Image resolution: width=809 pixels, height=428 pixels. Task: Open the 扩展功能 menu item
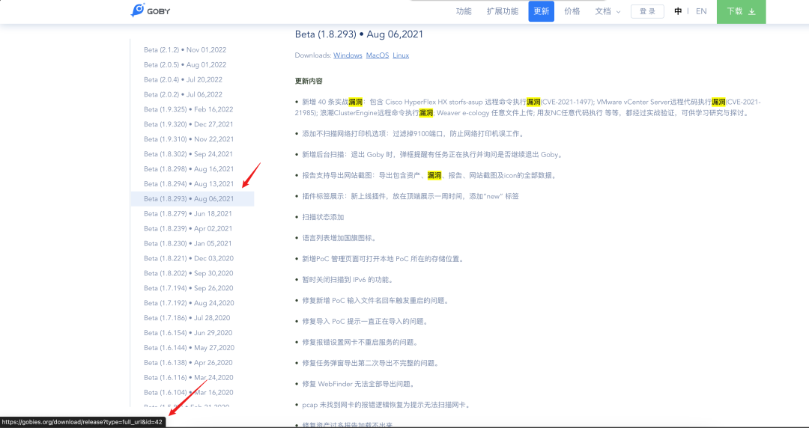coord(503,11)
